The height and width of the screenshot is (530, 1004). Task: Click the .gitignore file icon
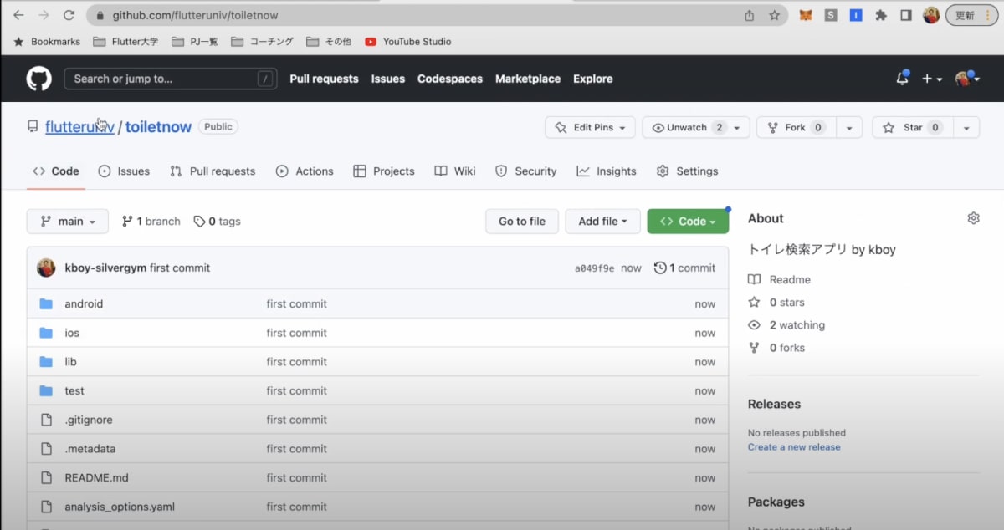point(46,420)
